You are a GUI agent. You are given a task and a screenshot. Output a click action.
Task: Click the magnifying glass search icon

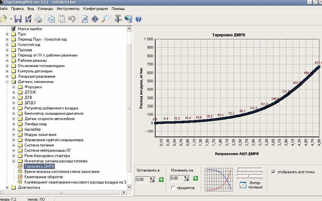tap(105, 19)
